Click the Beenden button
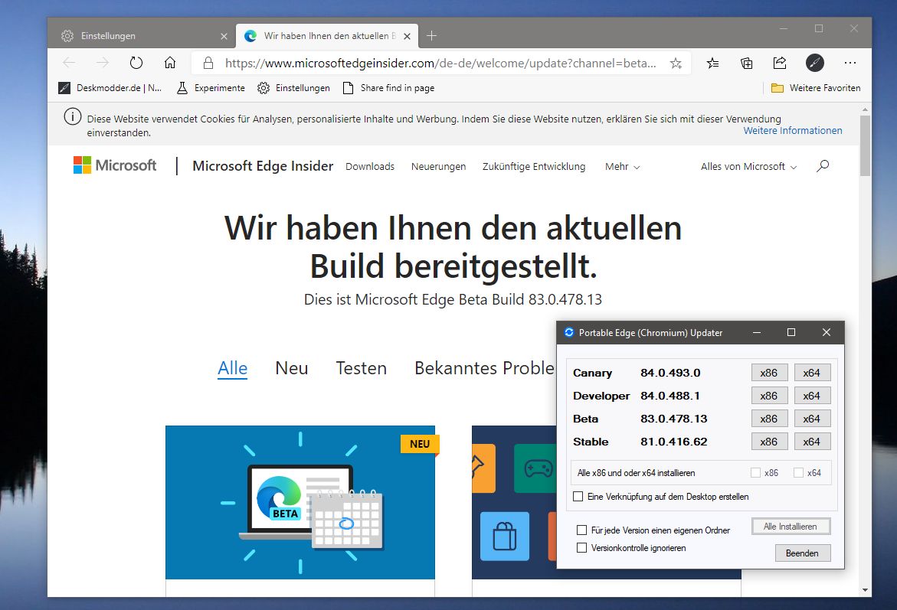The width and height of the screenshot is (897, 610). point(803,553)
